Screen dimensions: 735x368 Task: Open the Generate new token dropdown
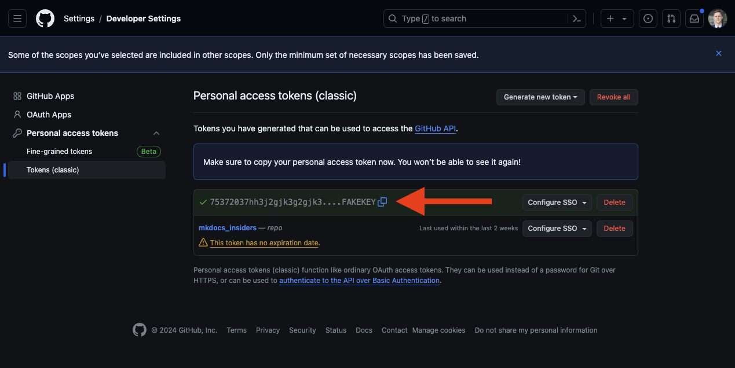540,97
